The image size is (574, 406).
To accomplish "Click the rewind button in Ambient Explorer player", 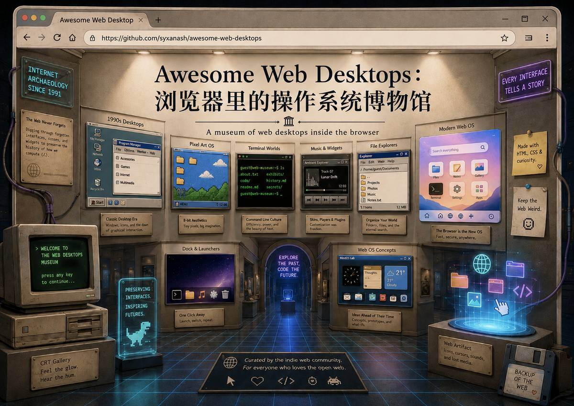I will click(x=310, y=199).
